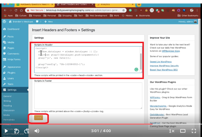Open the Other Bookmarks folder
The height and width of the screenshot is (137, 202).
[x=188, y=16]
